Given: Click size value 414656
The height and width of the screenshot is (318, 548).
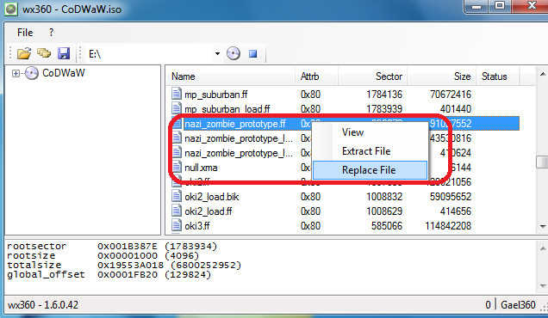Looking at the screenshot, I should 456,211.
